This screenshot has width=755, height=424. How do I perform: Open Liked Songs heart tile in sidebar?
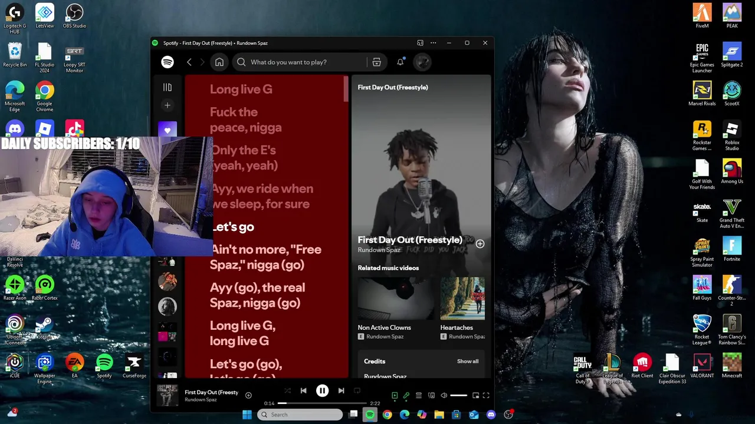click(x=168, y=130)
